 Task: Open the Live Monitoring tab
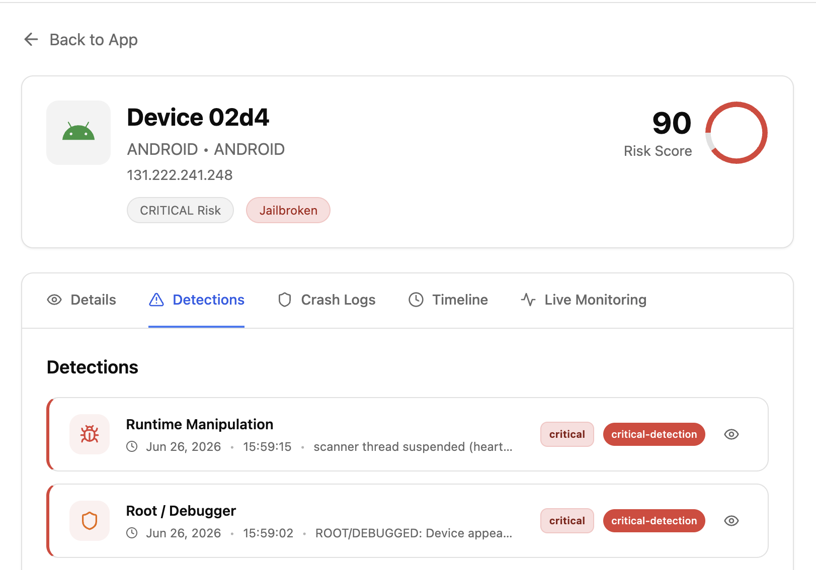pos(584,300)
